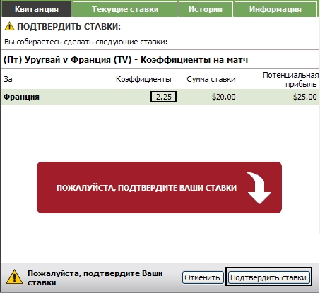320x293 pixels.
Task: Click the warning icon next to ПОДТВЕРДИТЬ СТАВКИ heading
Action: 9,26
